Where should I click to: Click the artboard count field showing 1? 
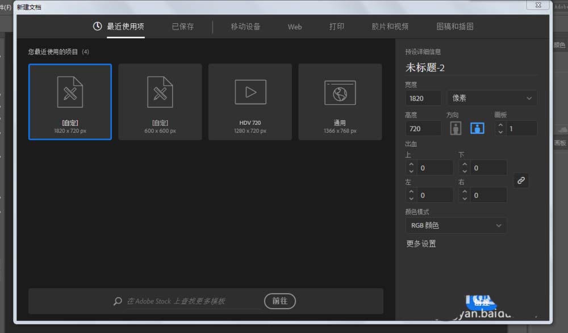(x=521, y=129)
